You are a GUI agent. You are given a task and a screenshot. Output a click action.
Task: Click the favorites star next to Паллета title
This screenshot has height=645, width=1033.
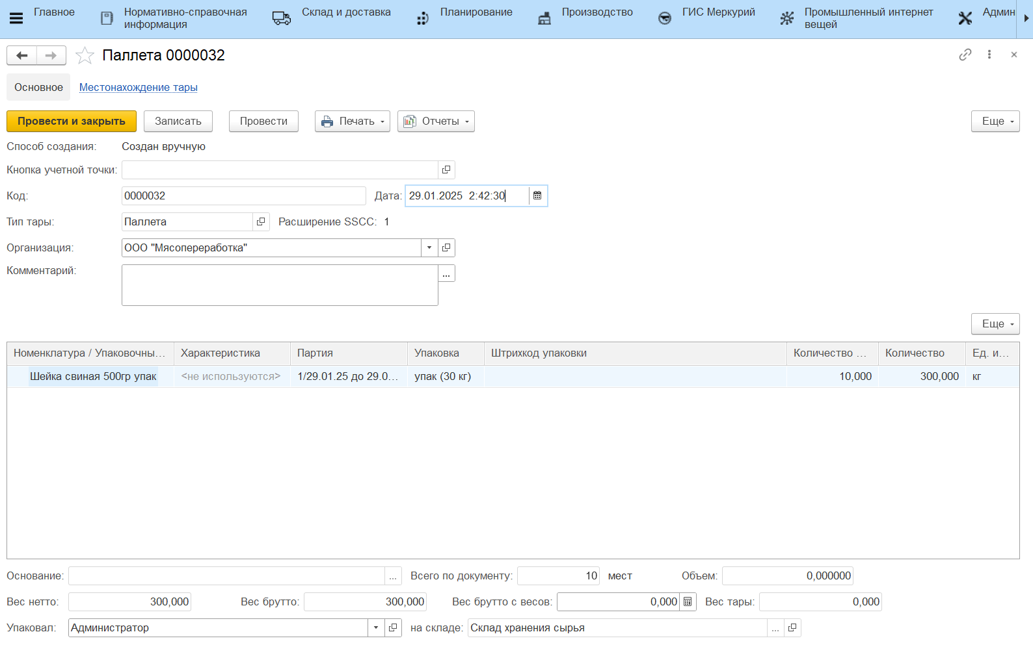[85, 56]
